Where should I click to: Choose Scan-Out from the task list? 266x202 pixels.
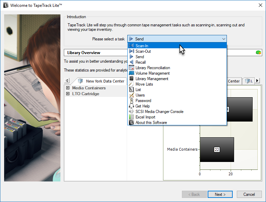pos(177,51)
